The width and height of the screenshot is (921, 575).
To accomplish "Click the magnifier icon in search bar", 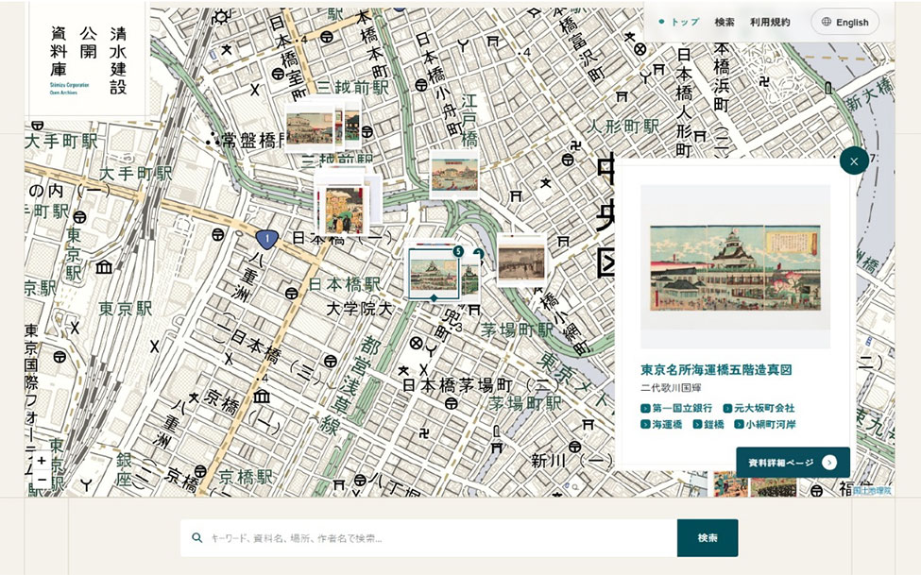I will click(197, 537).
